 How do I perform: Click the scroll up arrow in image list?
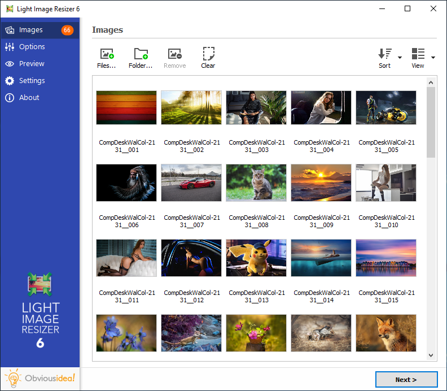tap(431, 83)
